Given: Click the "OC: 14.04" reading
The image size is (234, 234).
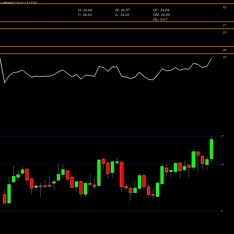Looking at the screenshot, I should (x=161, y=10).
